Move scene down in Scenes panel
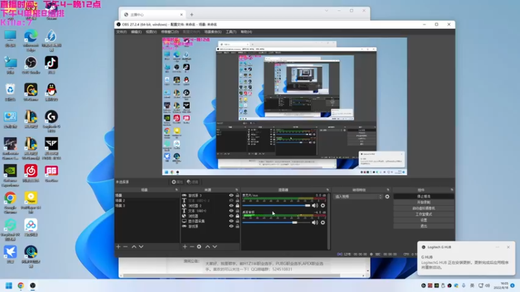This screenshot has height=292, width=520. tap(141, 247)
